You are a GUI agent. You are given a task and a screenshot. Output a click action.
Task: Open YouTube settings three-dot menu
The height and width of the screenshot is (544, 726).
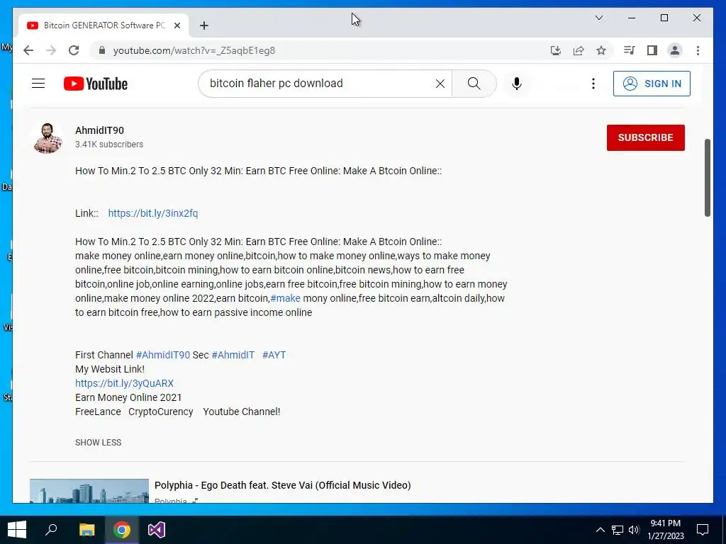593,84
